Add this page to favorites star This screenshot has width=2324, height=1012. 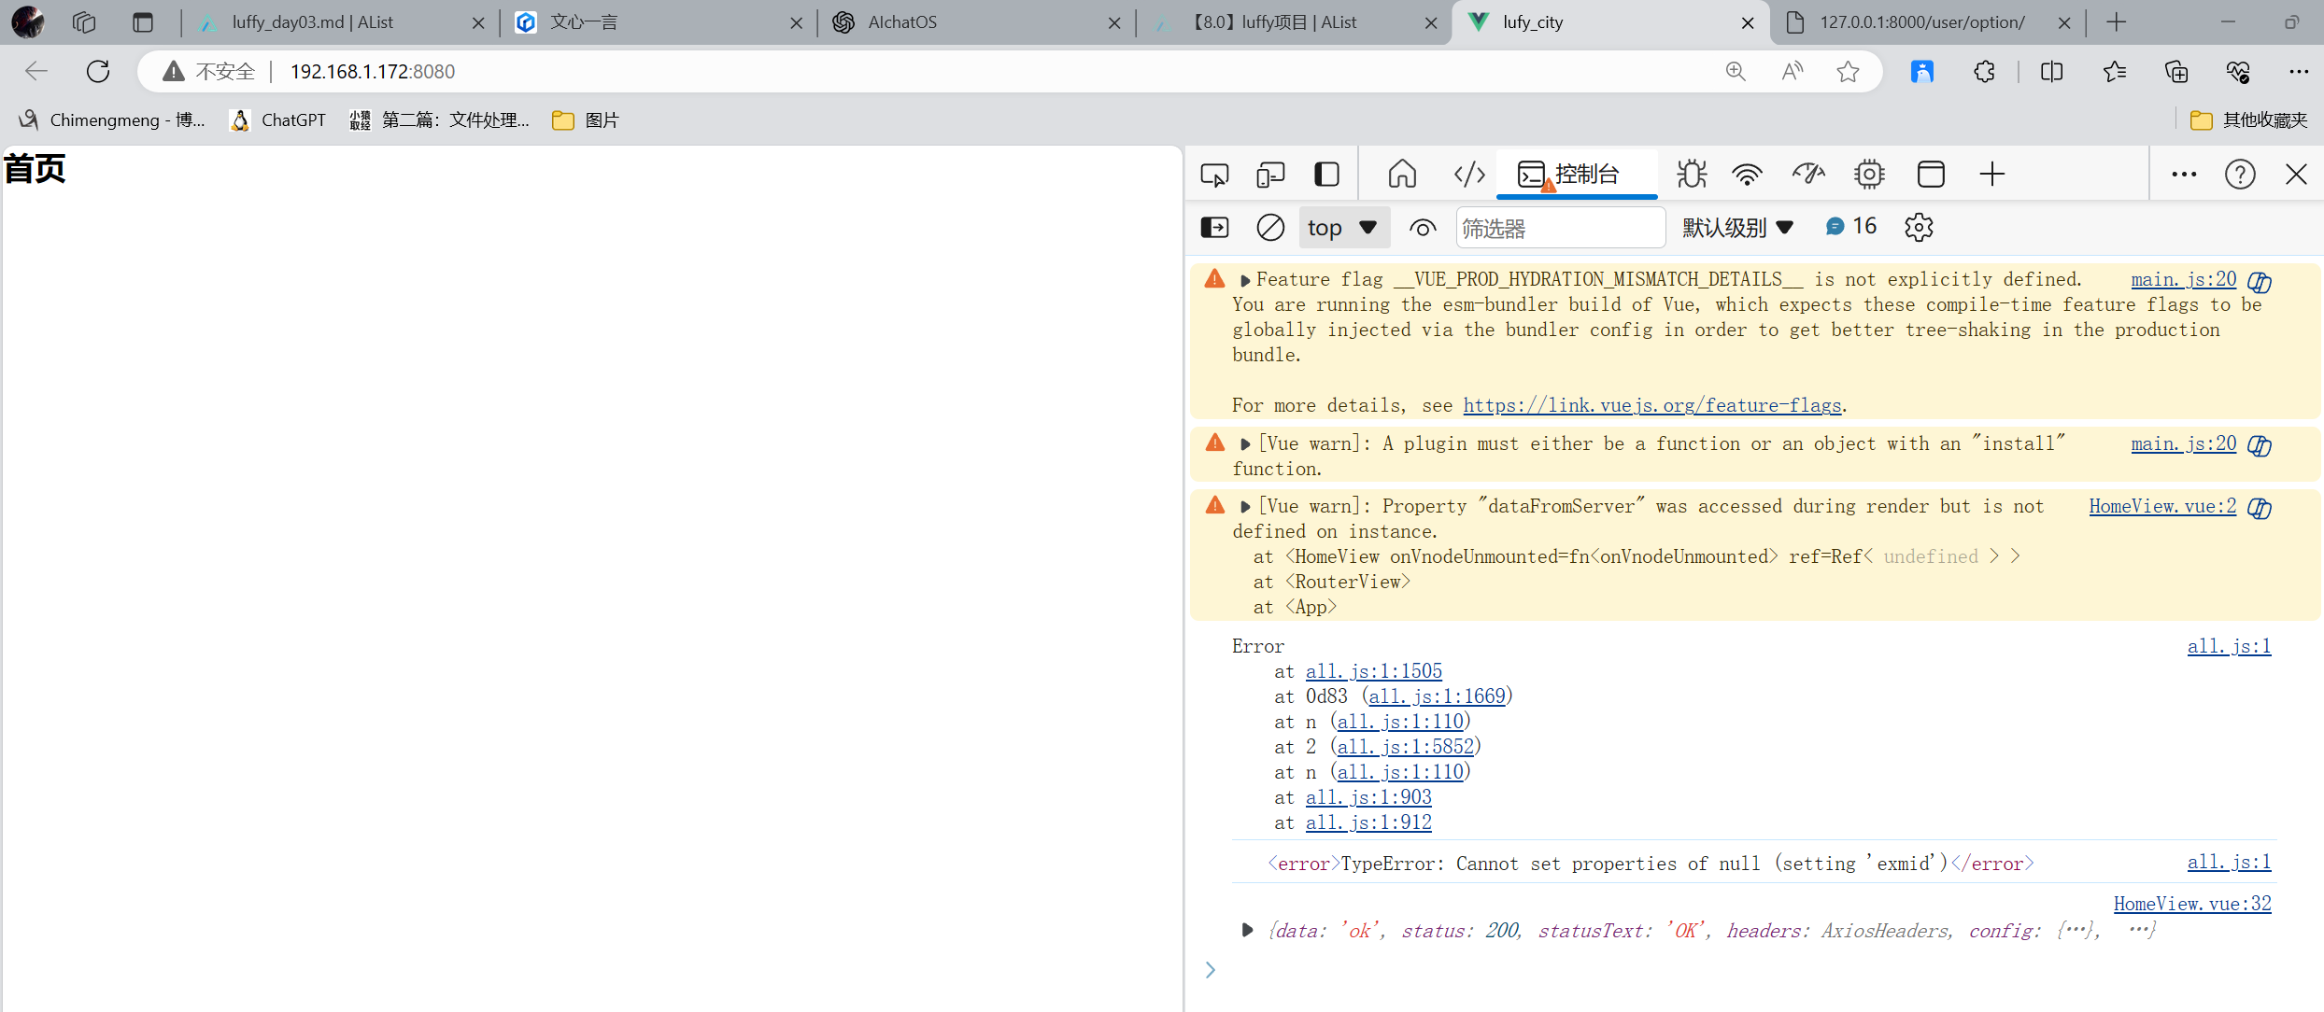(1848, 71)
